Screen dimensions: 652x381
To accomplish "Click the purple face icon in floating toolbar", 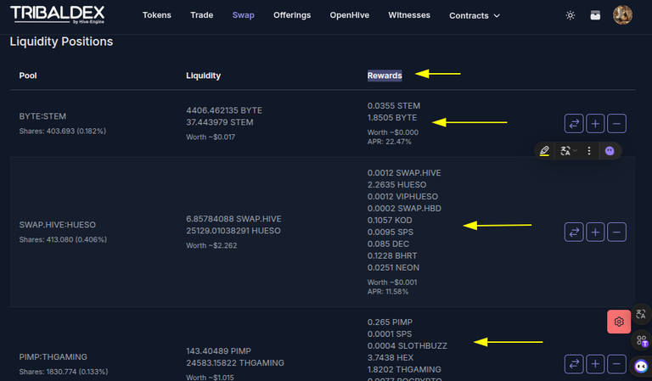I will point(610,151).
